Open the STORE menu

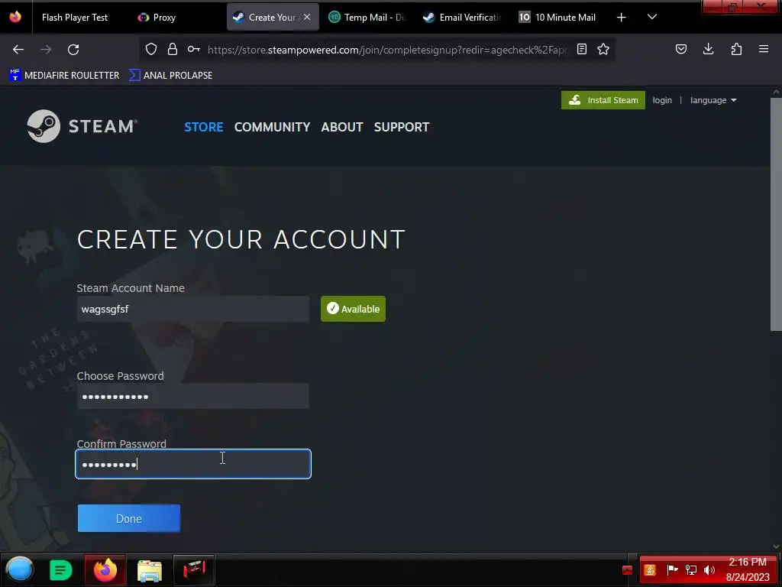(203, 127)
